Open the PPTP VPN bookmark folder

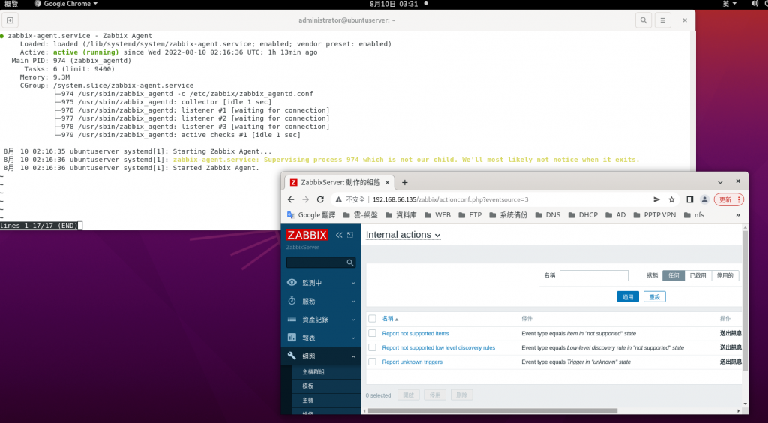click(x=655, y=215)
